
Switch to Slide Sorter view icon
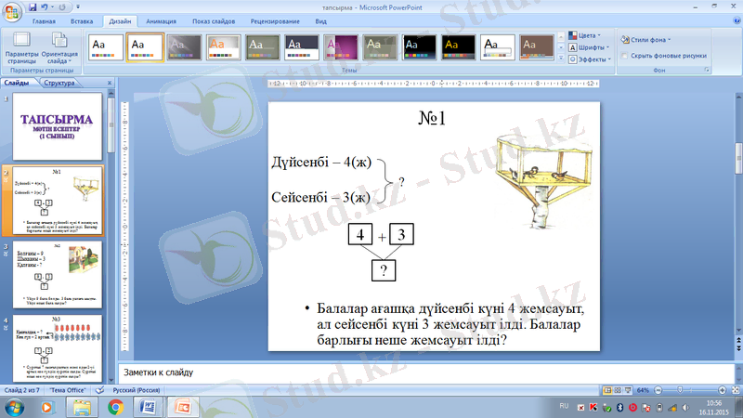[x=618, y=390]
